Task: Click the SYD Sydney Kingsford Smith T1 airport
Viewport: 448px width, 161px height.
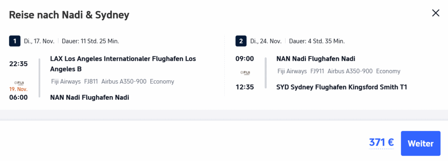Action: (x=342, y=87)
